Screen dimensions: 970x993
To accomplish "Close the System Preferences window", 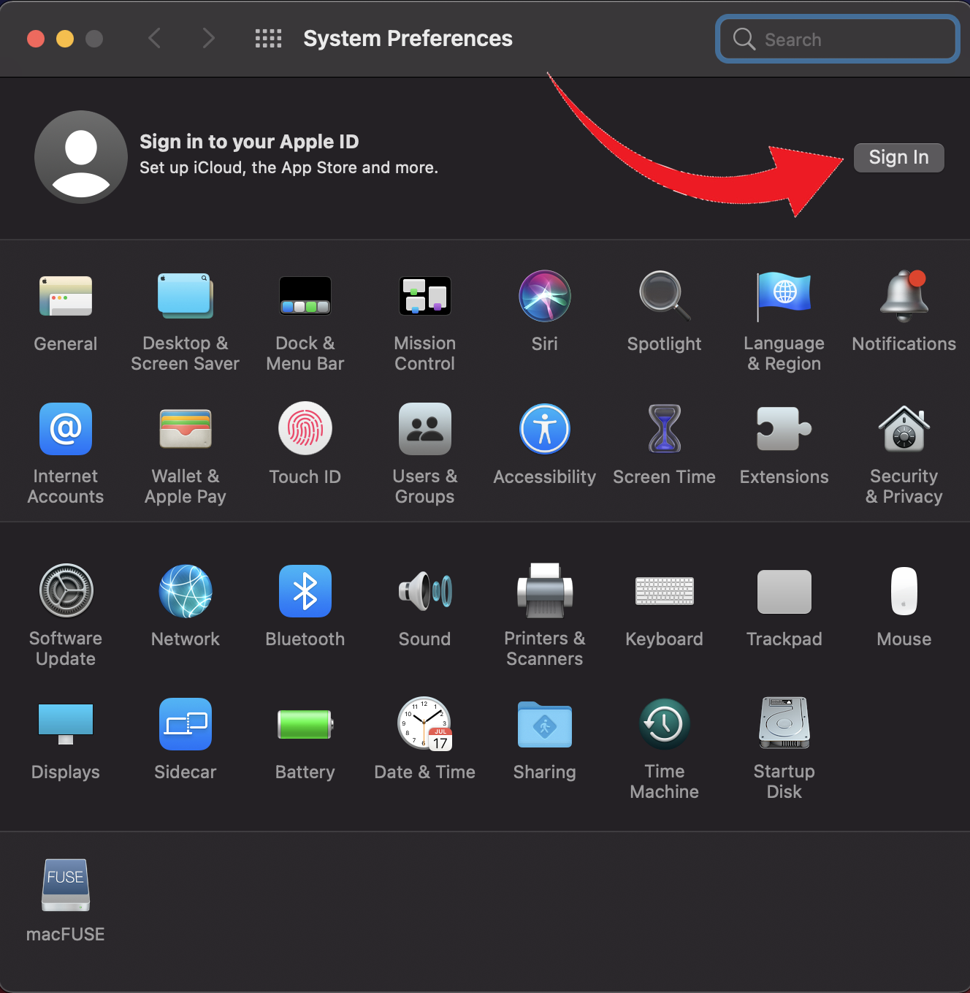I will pyautogui.click(x=36, y=39).
